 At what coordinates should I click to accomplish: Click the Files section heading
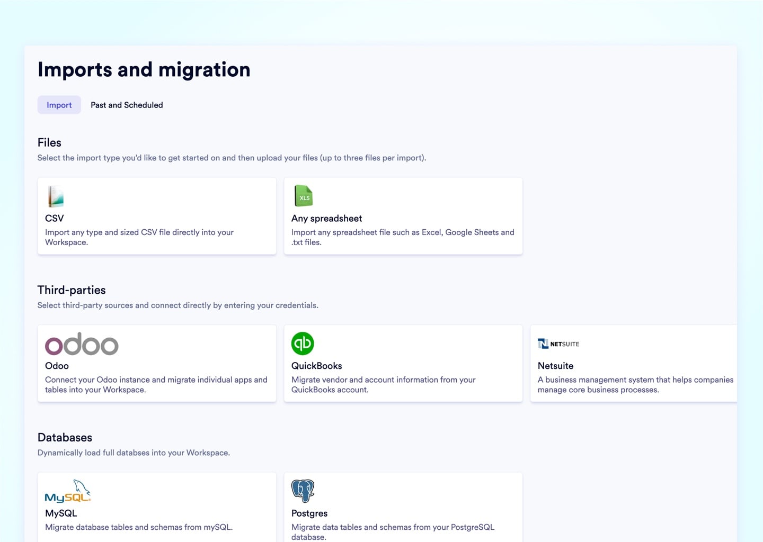point(49,142)
